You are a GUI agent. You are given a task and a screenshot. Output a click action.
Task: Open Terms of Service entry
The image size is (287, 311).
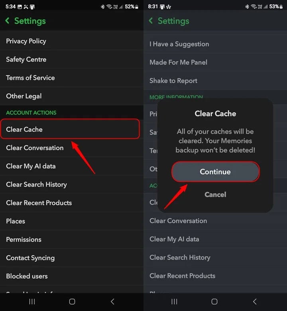click(31, 78)
